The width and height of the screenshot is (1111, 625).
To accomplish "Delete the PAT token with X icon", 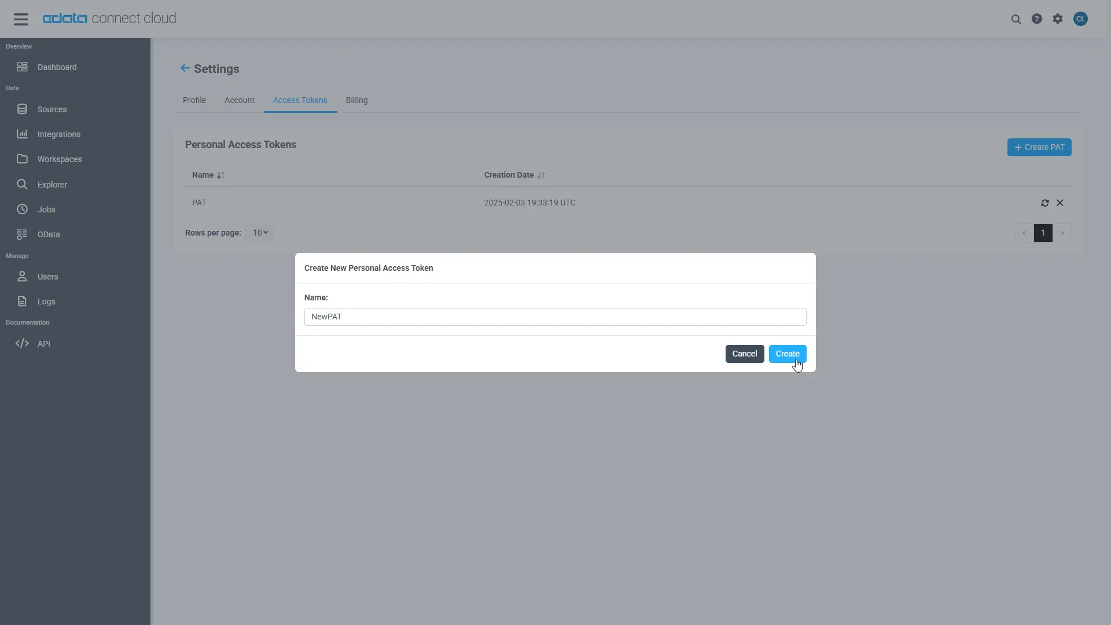I will (x=1060, y=203).
